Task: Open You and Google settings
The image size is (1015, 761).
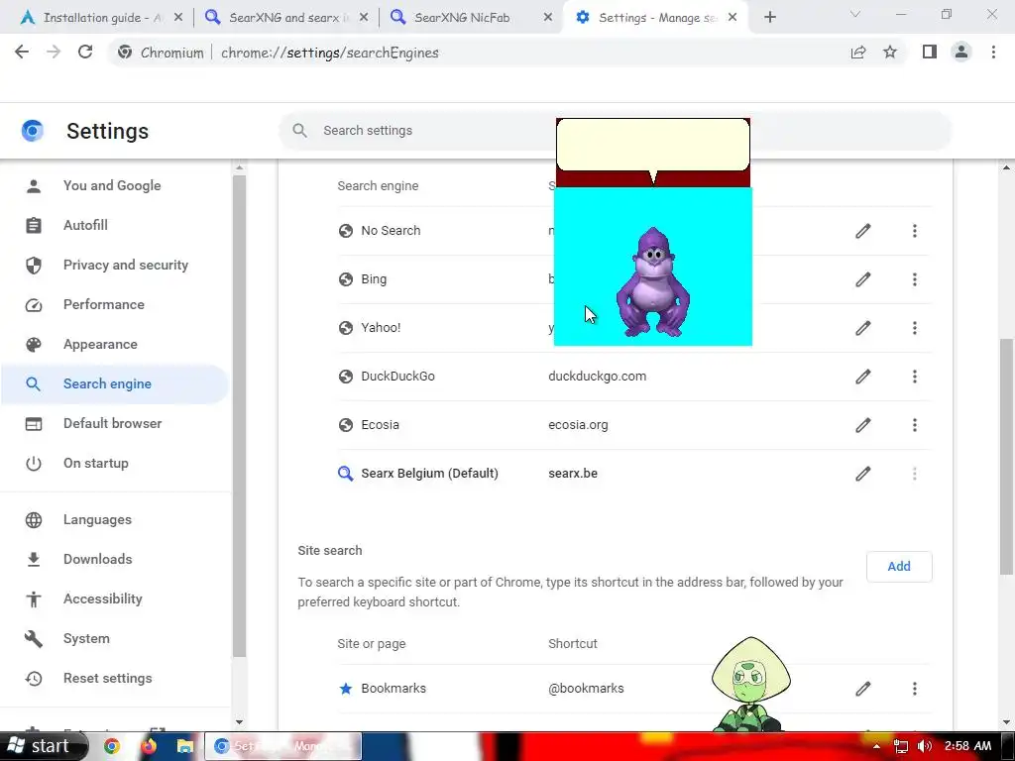Action: point(114,185)
